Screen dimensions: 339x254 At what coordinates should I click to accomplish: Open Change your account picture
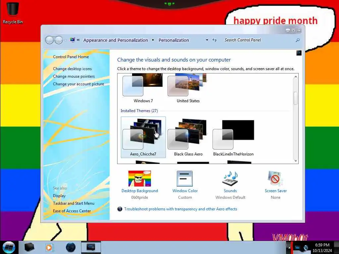tap(78, 84)
